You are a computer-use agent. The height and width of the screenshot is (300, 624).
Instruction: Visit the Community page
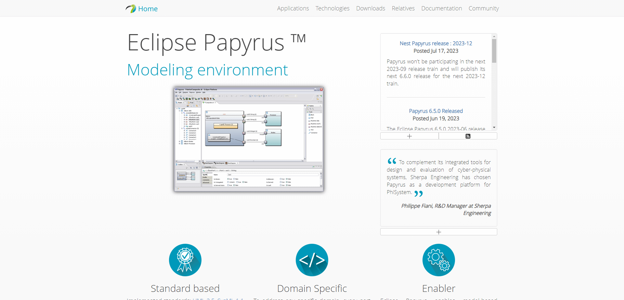[484, 8]
